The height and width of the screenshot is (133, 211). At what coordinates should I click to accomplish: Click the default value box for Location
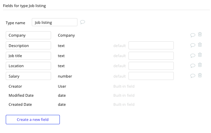pos(151,66)
